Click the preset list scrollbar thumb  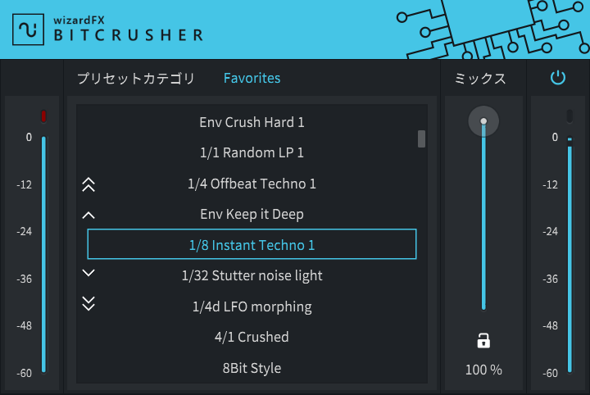tap(421, 138)
